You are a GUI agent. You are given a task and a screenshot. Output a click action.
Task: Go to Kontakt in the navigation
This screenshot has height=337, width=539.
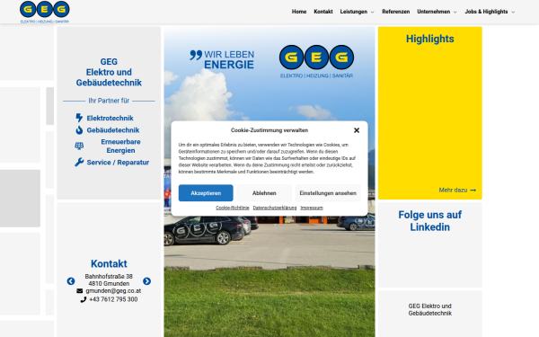pos(323,12)
